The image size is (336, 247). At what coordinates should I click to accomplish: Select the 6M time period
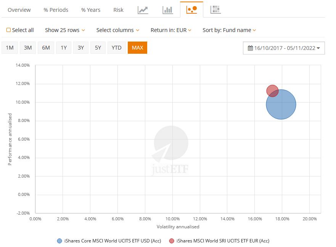[46, 48]
